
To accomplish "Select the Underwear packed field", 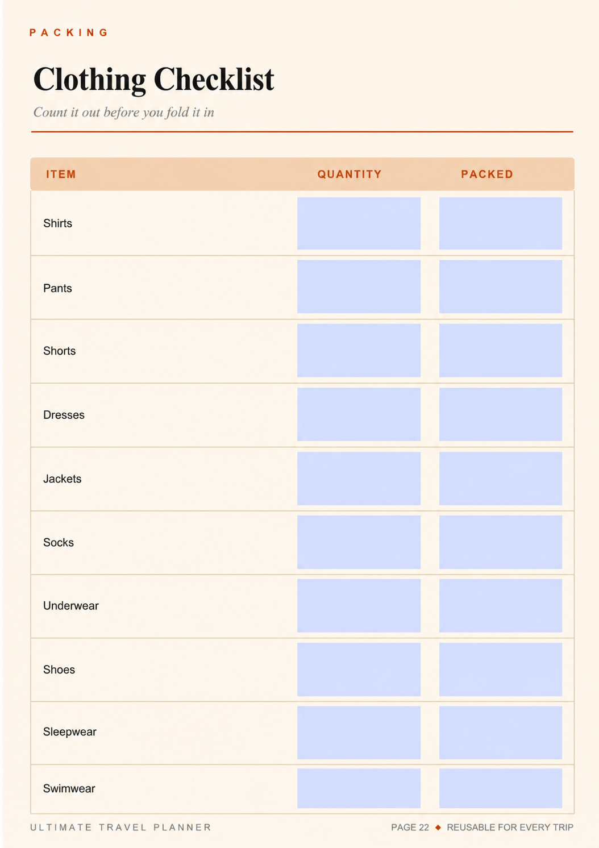I will 501,606.
